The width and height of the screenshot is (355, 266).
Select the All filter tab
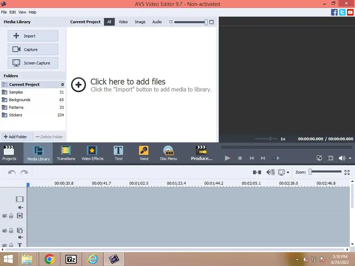[109, 22]
